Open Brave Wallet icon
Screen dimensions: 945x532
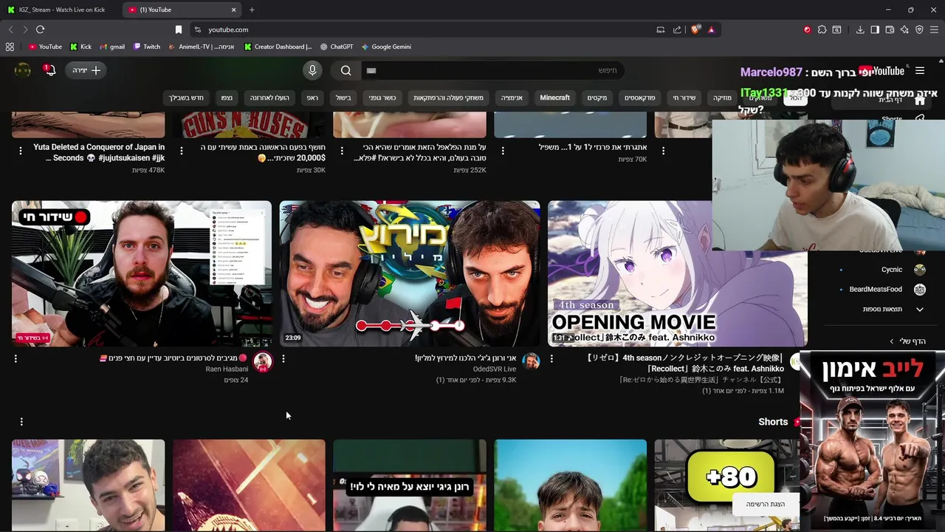(x=890, y=30)
